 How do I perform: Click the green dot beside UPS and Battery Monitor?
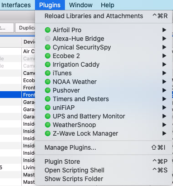point(48,116)
